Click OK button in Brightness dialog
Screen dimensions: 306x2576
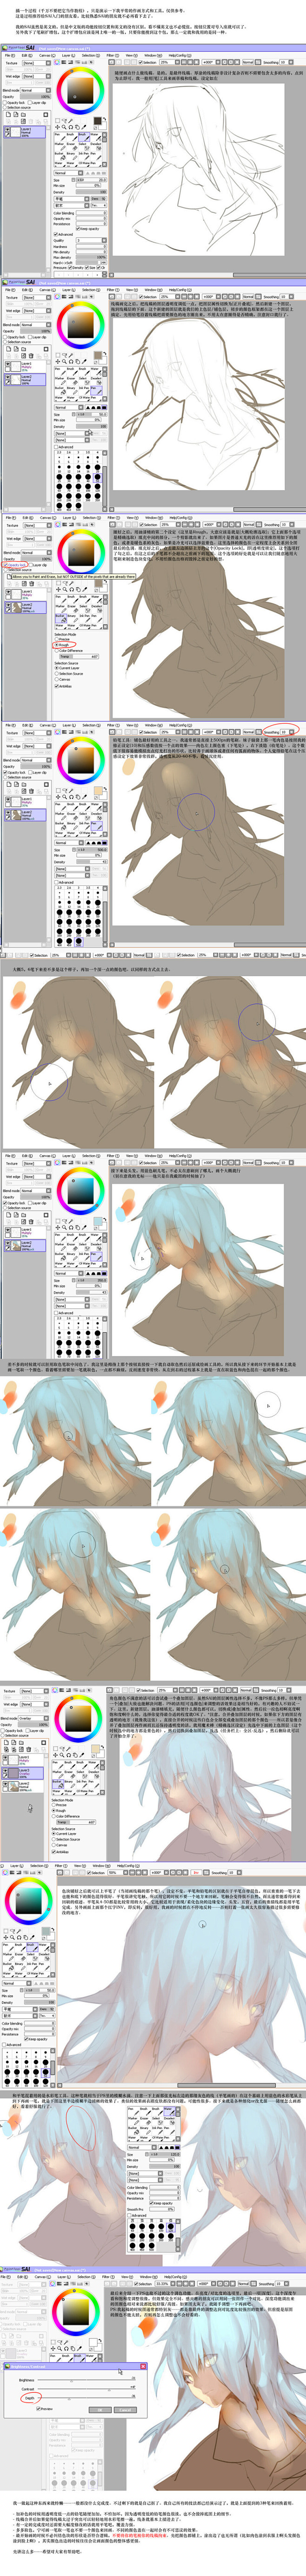[100, 2410]
